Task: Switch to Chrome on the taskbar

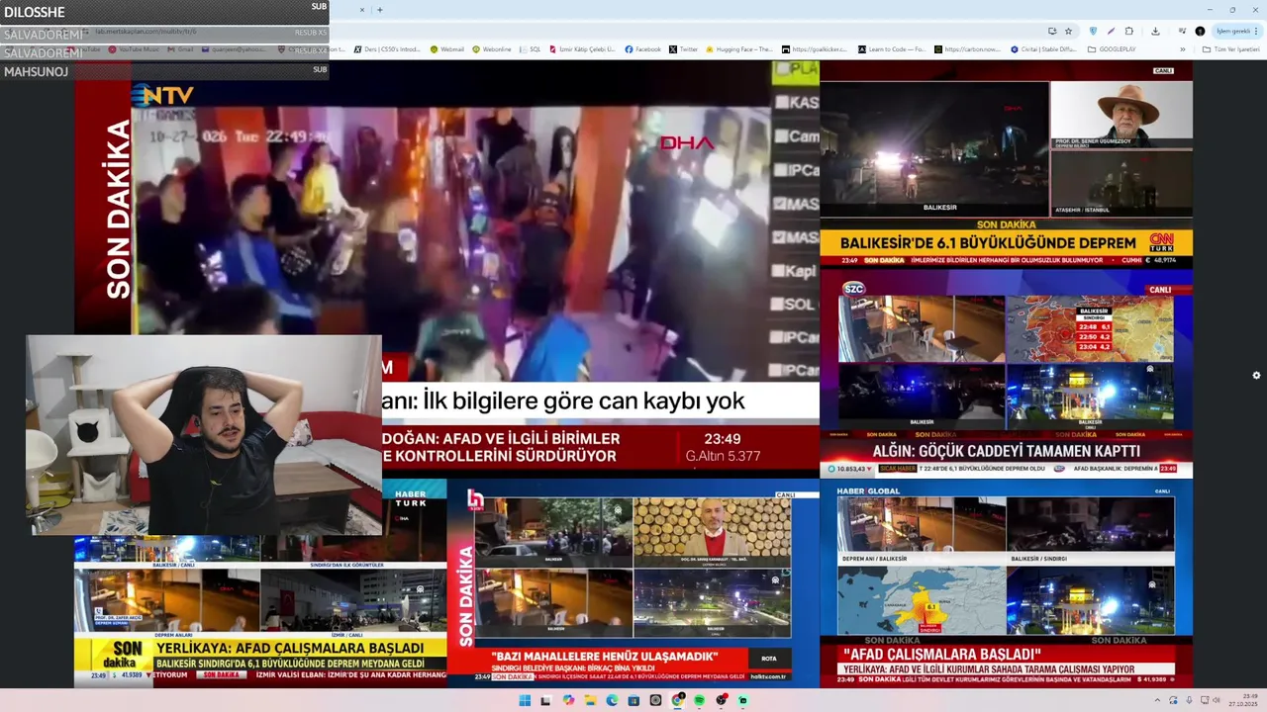Action: [678, 700]
